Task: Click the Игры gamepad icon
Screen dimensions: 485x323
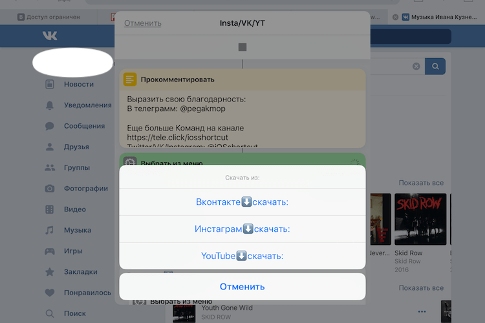Action: [50, 251]
